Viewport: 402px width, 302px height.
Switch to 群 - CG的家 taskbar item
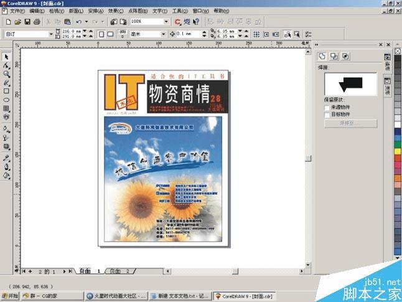pyautogui.click(x=52, y=296)
